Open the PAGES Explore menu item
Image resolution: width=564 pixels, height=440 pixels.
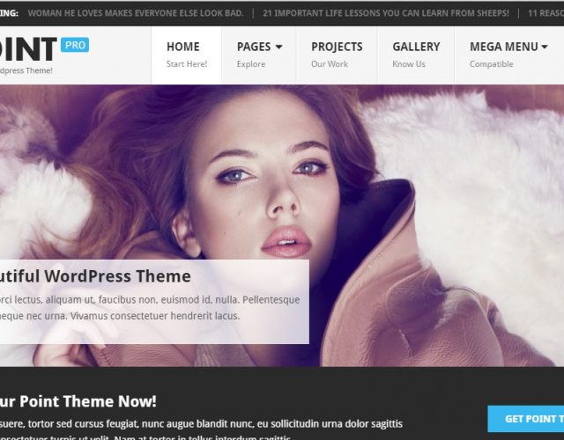click(x=258, y=55)
